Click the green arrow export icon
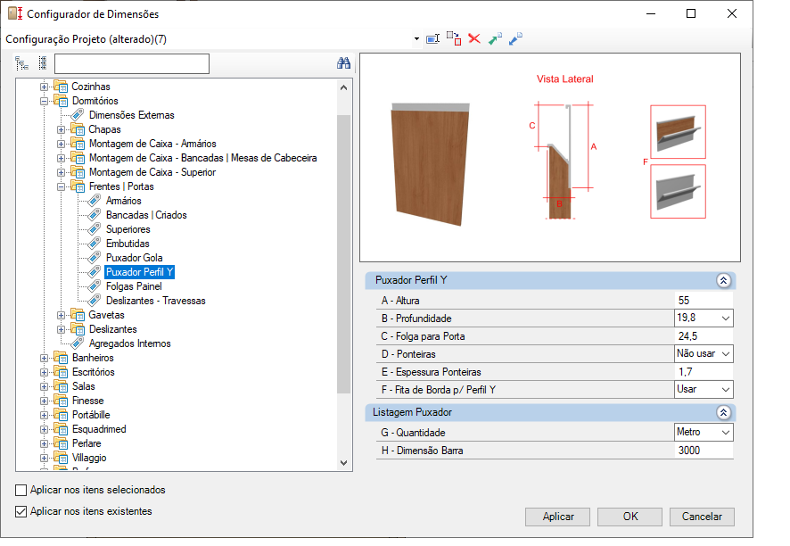Viewport: 790px width, 546px height. coord(495,39)
